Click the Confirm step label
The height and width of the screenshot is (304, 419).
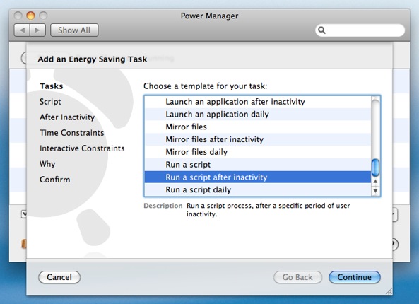click(55, 179)
